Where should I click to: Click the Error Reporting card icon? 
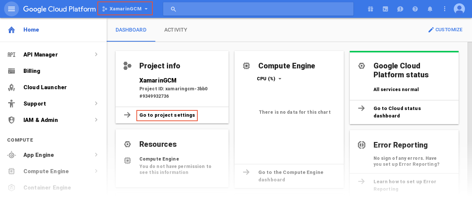pyautogui.click(x=361, y=145)
